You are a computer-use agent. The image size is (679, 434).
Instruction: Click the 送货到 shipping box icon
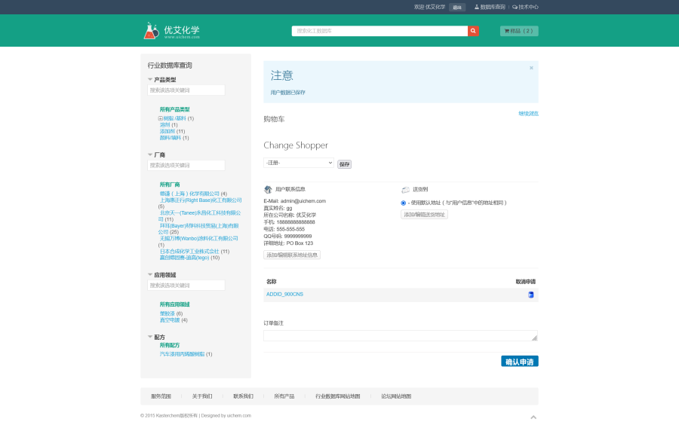coord(406,188)
